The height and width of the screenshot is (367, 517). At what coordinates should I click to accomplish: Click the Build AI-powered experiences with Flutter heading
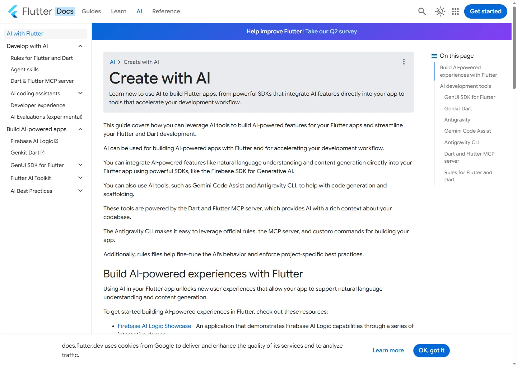tap(203, 274)
